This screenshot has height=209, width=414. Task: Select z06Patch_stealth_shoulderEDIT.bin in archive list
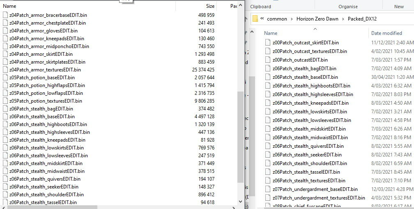pyautogui.click(x=46, y=195)
